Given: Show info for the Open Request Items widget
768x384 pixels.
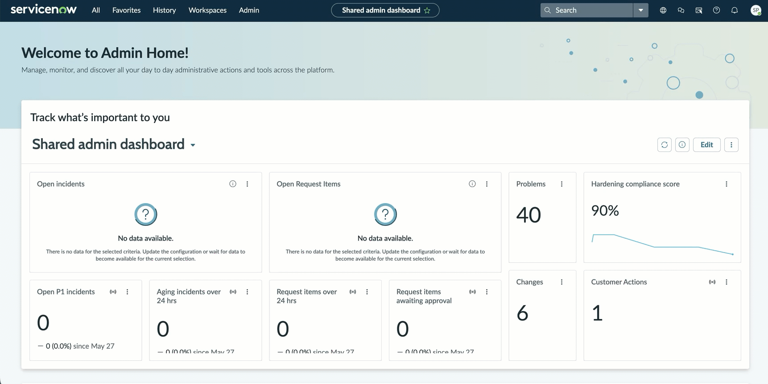Looking at the screenshot, I should pos(472,184).
